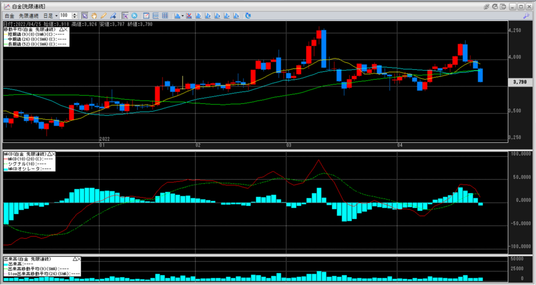Click the 4,000 price axis label

tap(515, 57)
